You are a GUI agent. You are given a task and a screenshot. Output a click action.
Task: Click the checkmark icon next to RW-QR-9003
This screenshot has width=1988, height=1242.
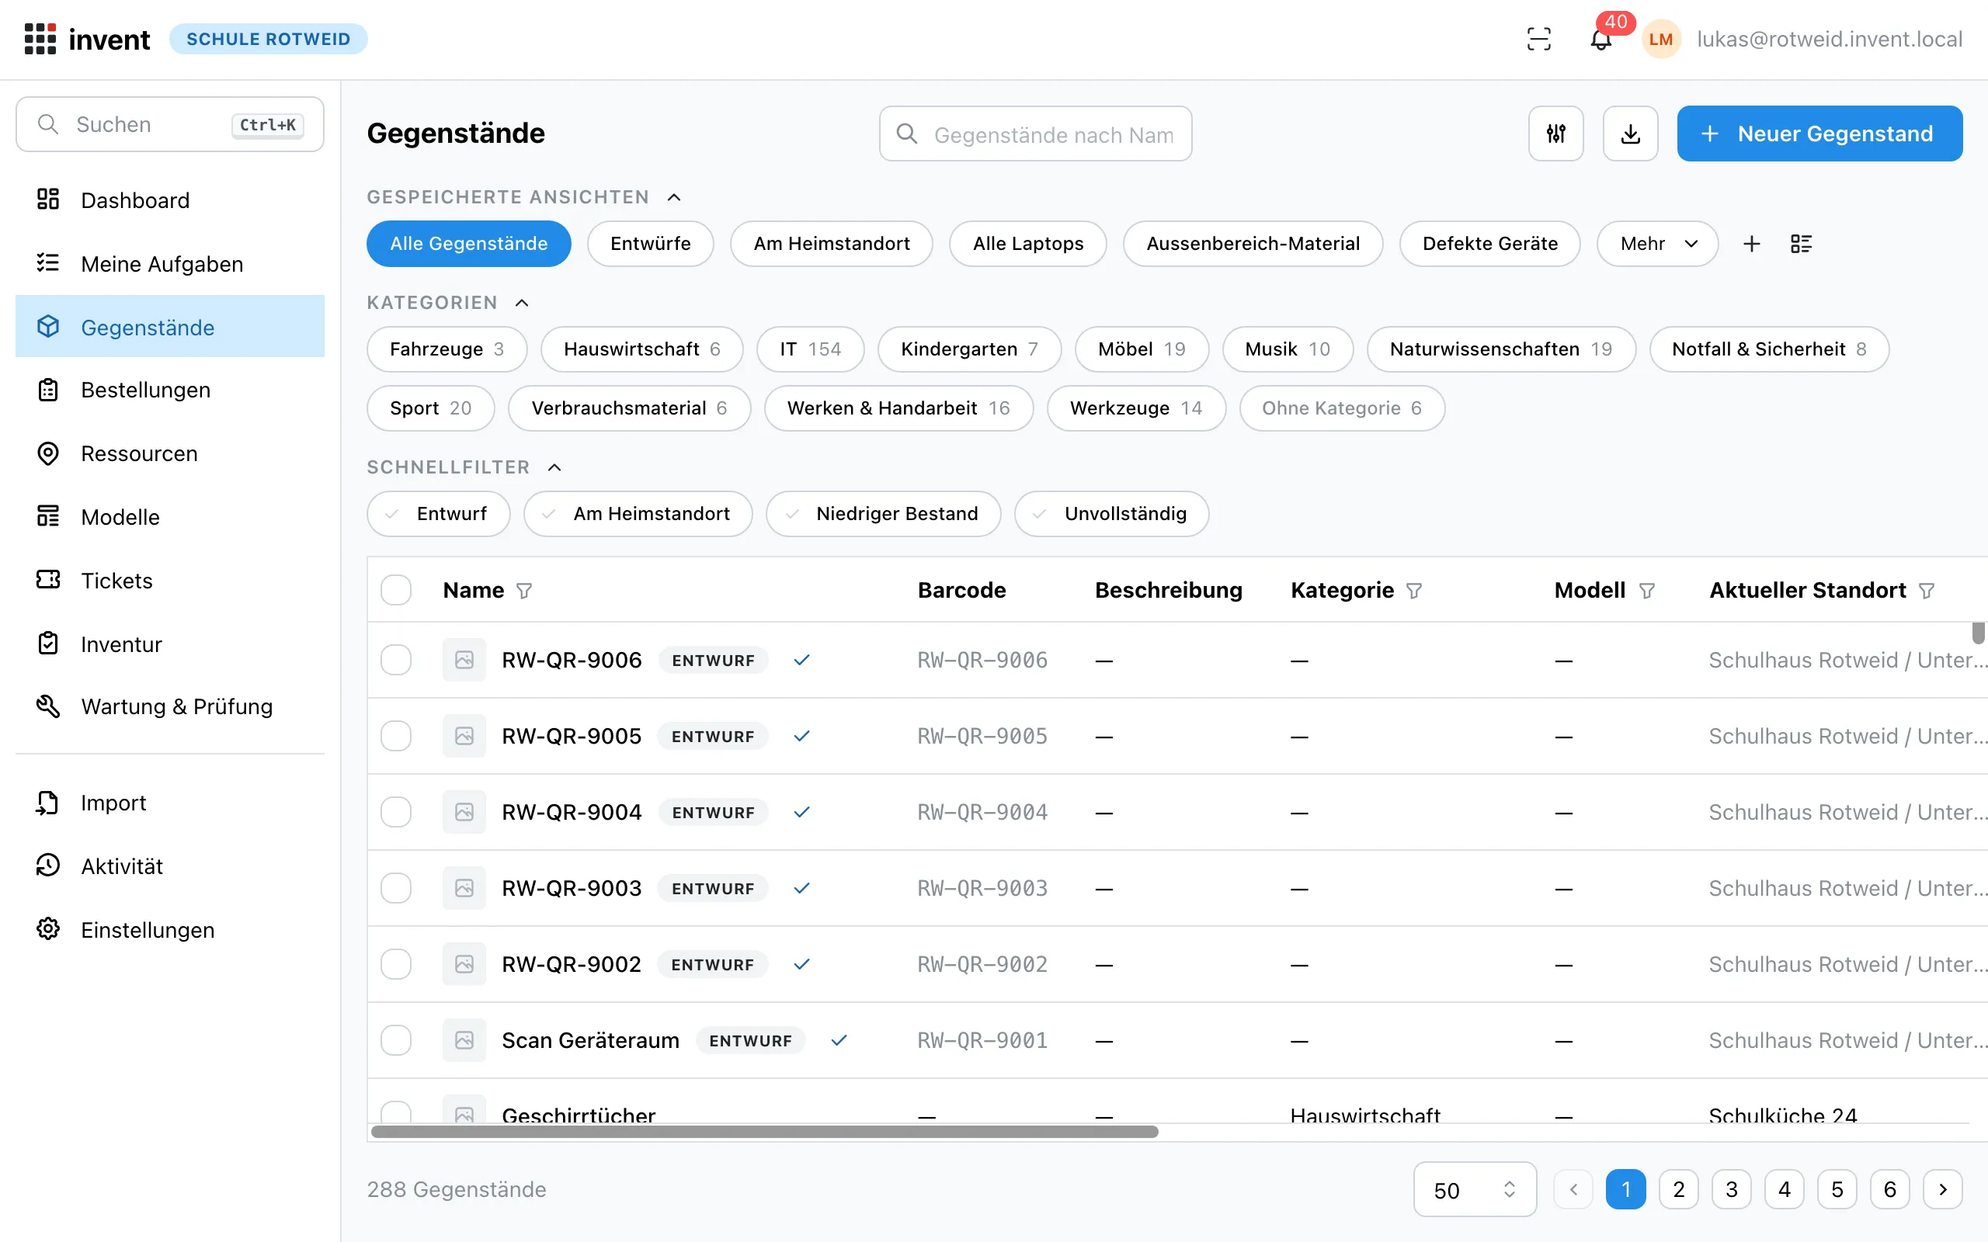point(801,888)
